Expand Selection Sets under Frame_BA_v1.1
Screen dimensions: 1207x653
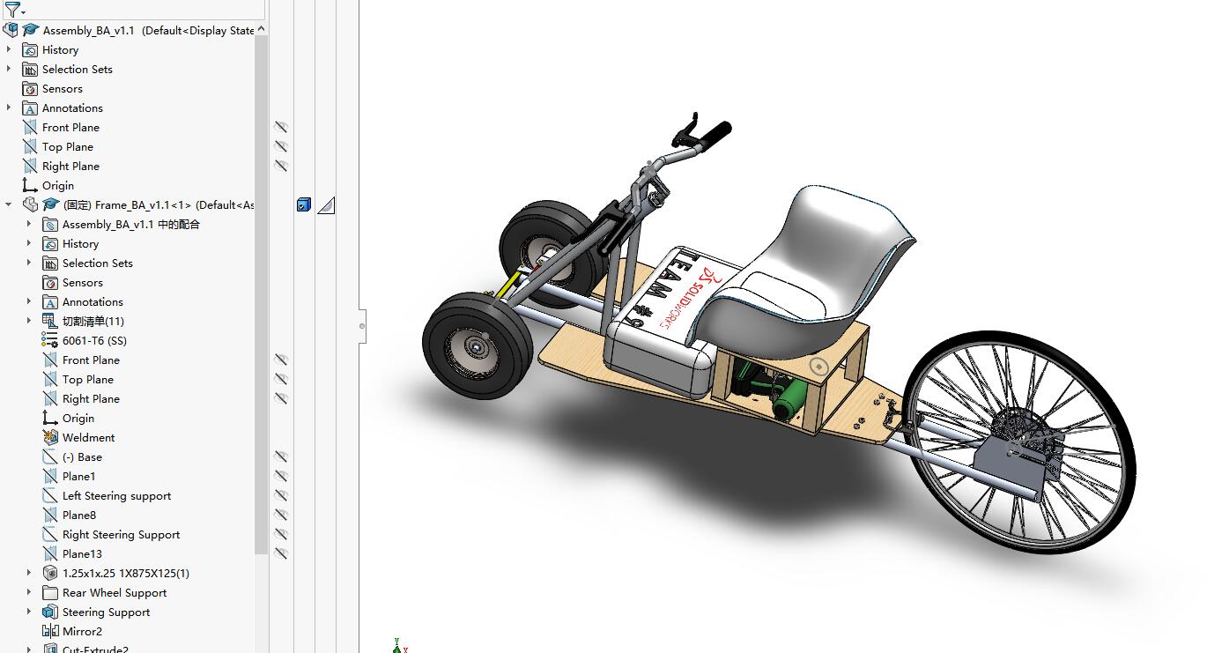29,263
